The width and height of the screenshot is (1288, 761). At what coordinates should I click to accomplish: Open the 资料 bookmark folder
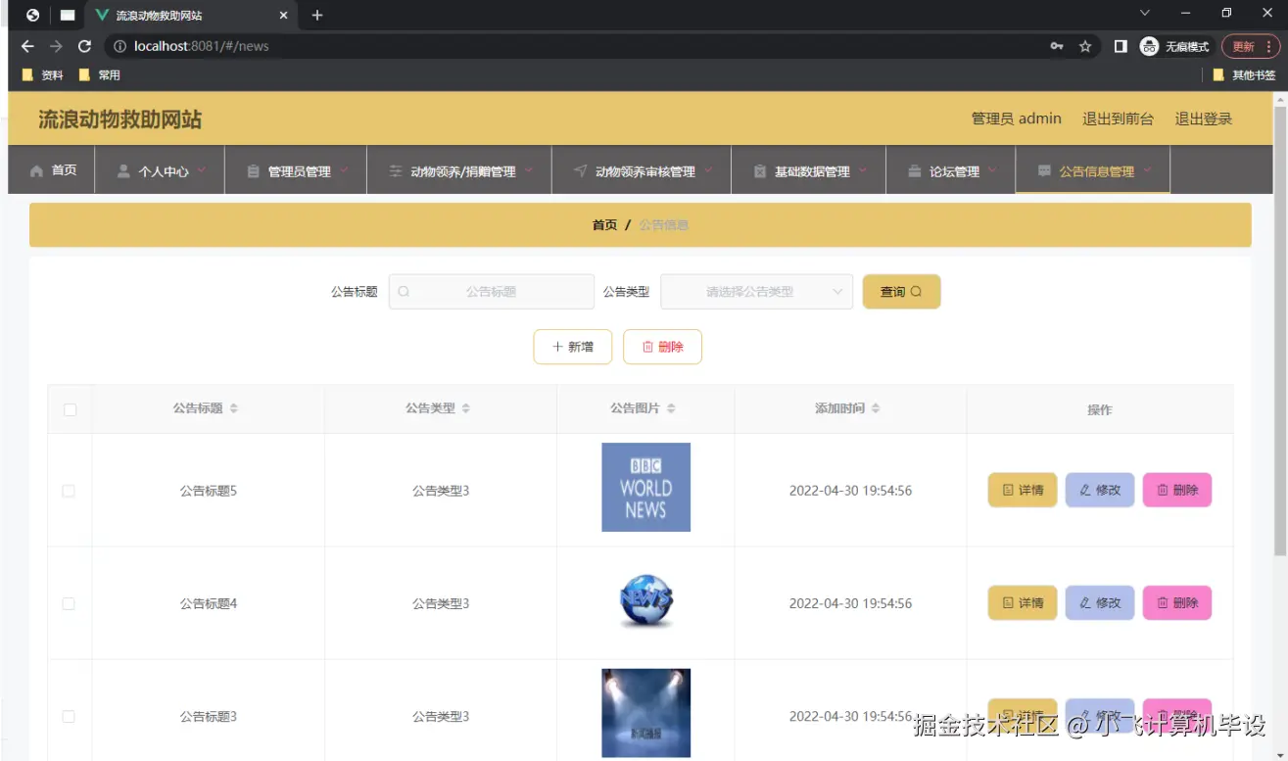click(42, 74)
